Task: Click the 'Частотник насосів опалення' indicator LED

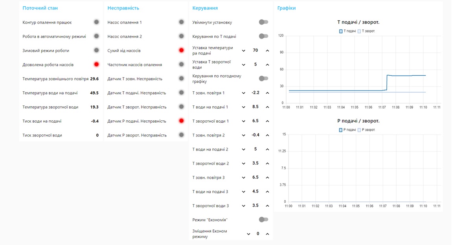Action: (x=181, y=64)
